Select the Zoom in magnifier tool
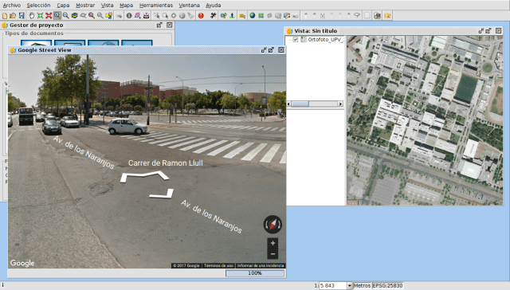Viewport: 510px width, 290px height. pos(57,16)
